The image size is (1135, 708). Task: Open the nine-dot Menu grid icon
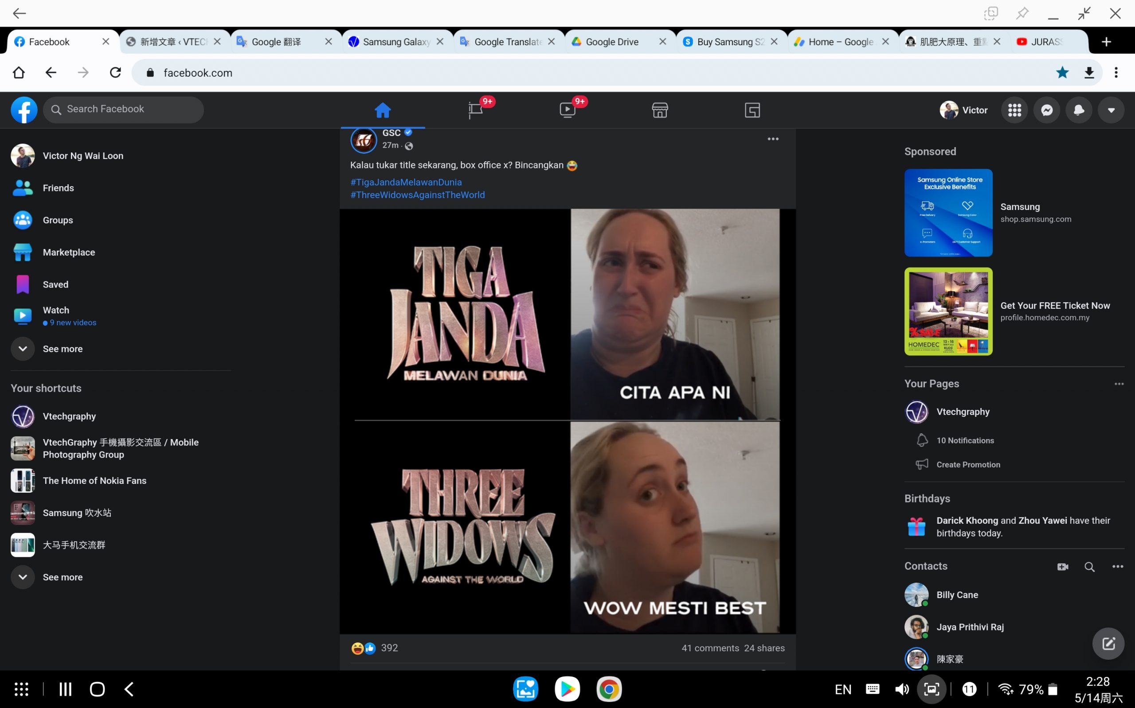coord(1014,110)
